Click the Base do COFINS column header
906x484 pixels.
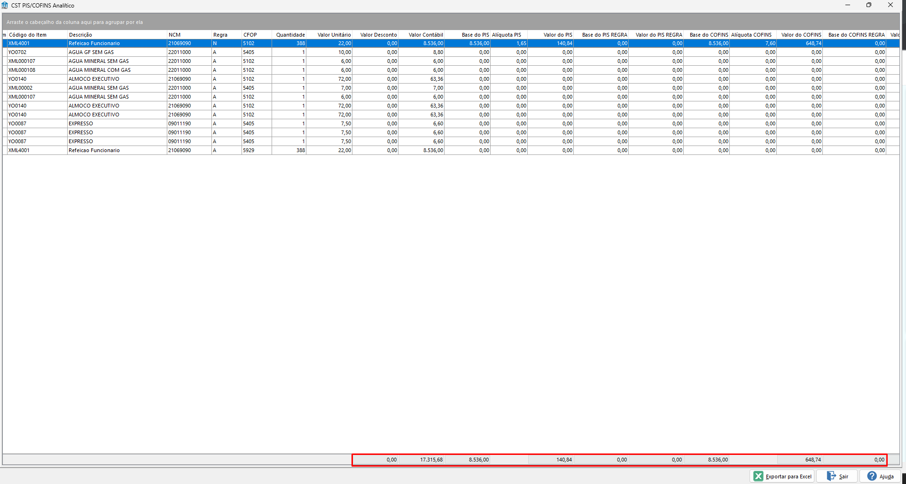pos(707,35)
